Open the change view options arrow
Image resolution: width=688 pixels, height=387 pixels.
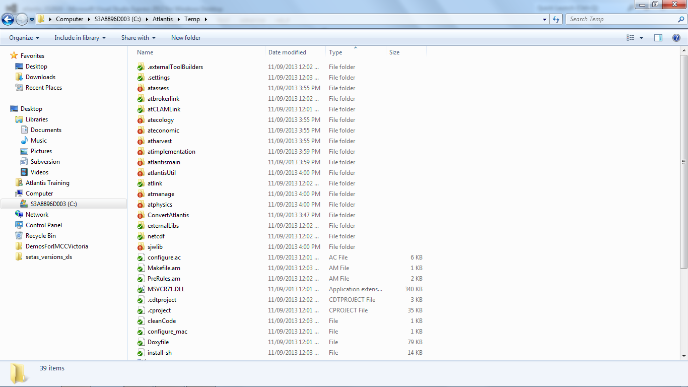[x=641, y=38]
